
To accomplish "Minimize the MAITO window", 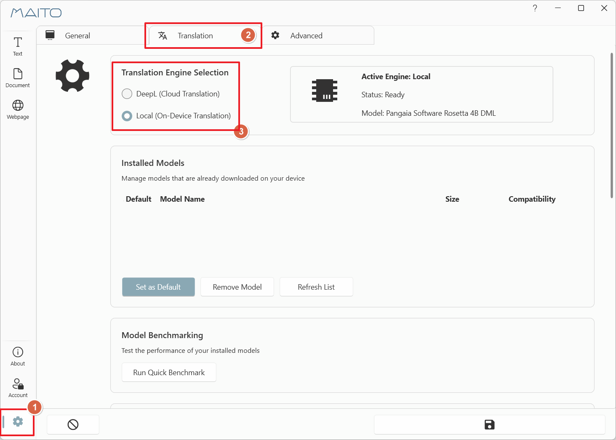I will pyautogui.click(x=558, y=8).
